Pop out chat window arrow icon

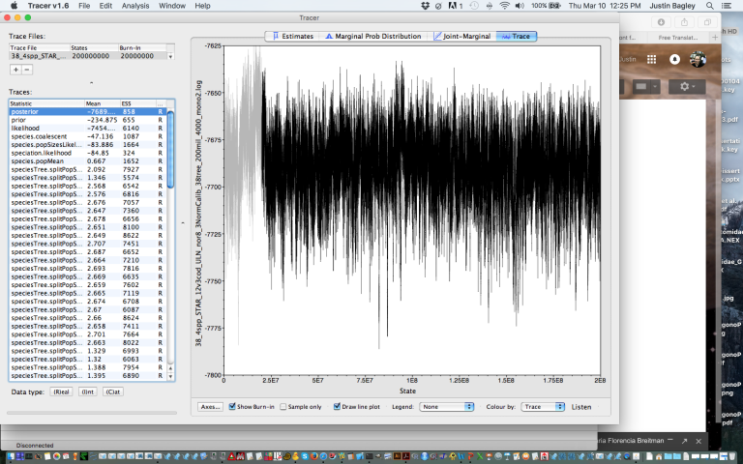click(x=684, y=441)
